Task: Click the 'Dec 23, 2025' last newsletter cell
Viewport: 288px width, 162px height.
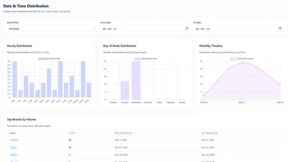Action: tap(208, 148)
